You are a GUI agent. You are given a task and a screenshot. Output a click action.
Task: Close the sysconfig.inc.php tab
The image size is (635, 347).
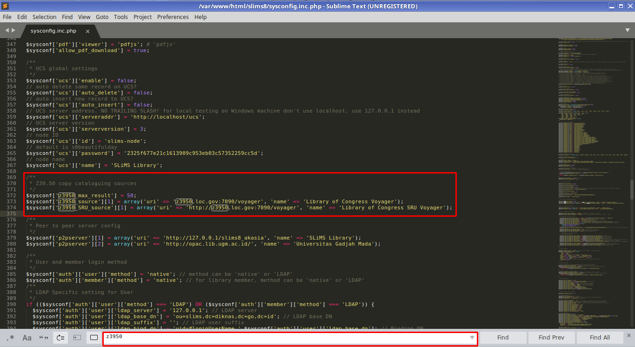tap(88, 31)
